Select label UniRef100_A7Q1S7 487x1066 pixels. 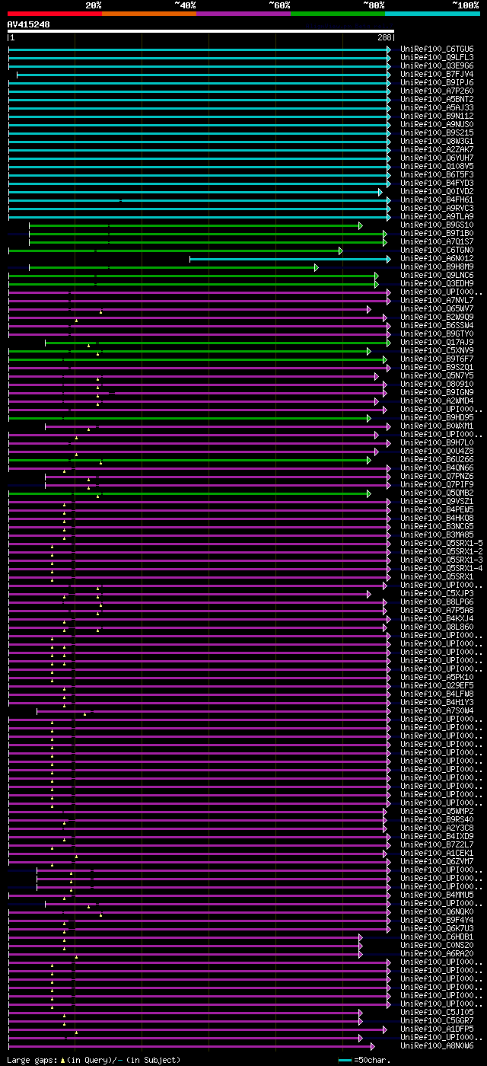pyautogui.click(x=437, y=241)
